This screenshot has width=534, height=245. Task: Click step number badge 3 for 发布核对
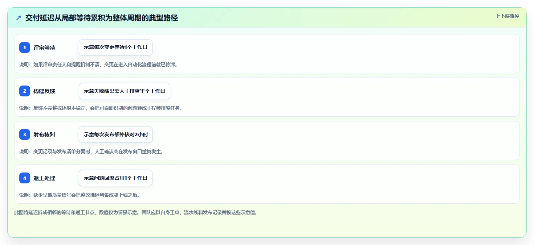[x=25, y=134]
